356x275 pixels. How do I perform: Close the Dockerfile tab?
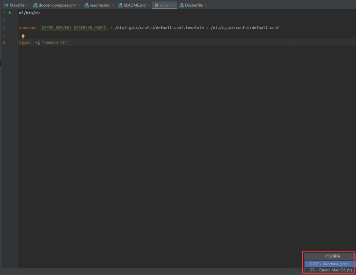point(206,5)
